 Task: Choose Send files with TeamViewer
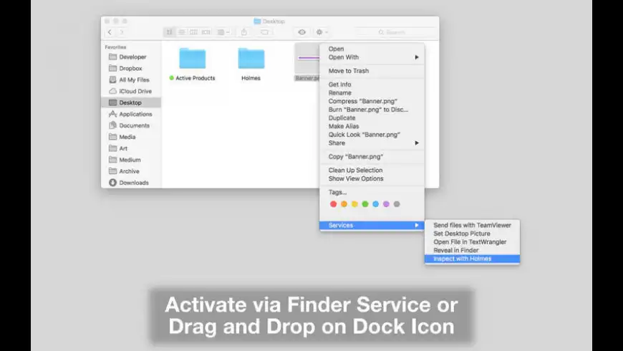pyautogui.click(x=472, y=225)
